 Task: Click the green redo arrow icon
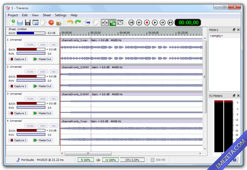[78, 22]
